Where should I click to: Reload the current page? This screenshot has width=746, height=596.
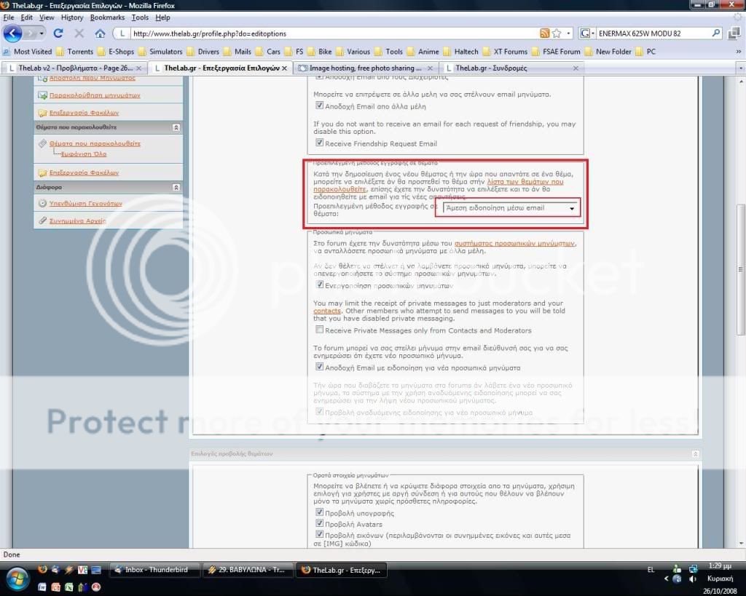58,33
